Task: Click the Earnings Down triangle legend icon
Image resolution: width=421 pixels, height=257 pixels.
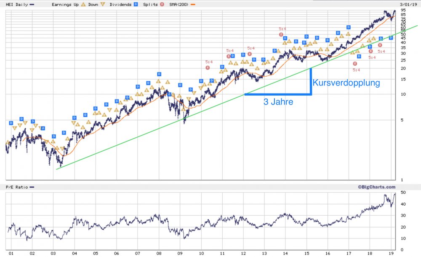Action: [103, 4]
